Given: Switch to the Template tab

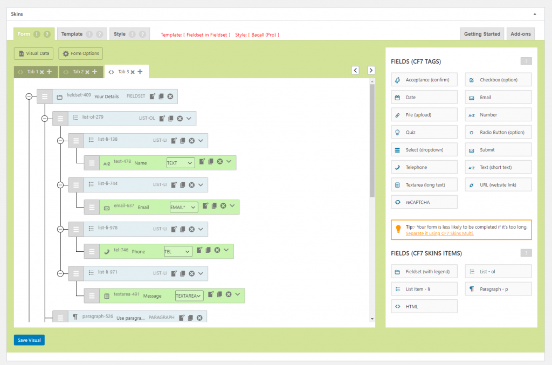Looking at the screenshot, I should coord(72,34).
